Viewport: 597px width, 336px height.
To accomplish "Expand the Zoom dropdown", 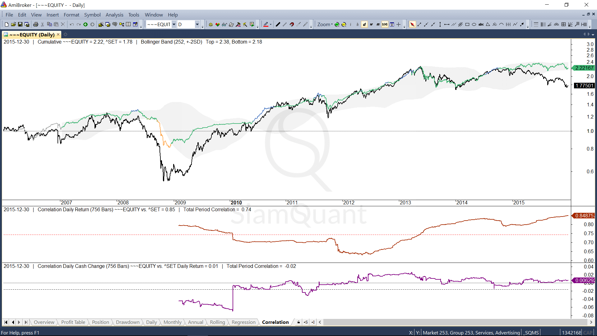I will (x=325, y=24).
